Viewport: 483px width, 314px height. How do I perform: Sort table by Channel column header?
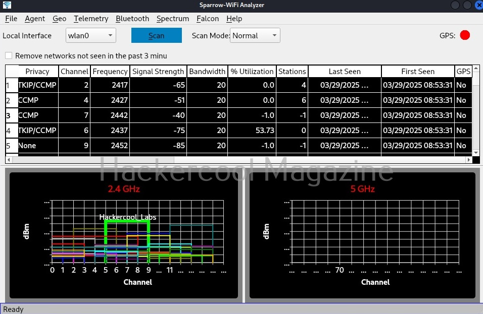point(75,71)
